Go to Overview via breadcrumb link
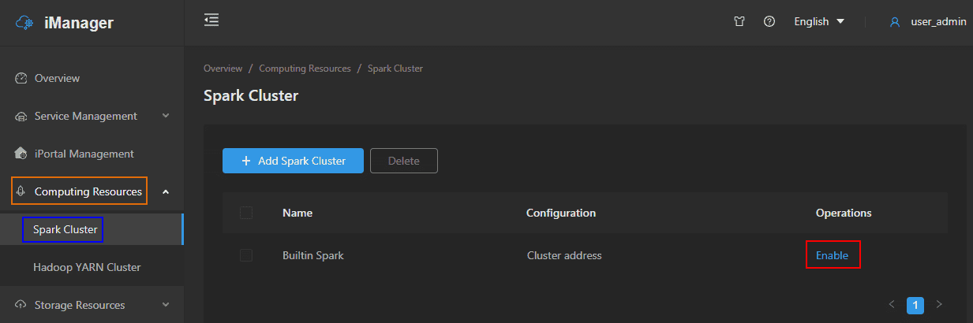This screenshot has width=973, height=323. (x=223, y=69)
